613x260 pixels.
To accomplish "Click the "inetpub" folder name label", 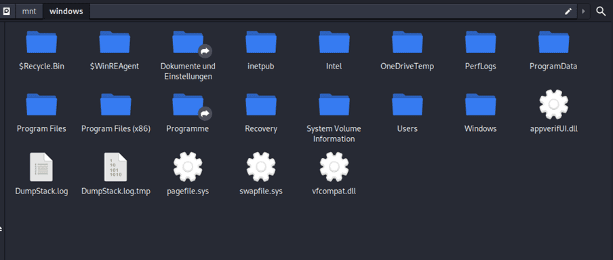I will coord(261,67).
